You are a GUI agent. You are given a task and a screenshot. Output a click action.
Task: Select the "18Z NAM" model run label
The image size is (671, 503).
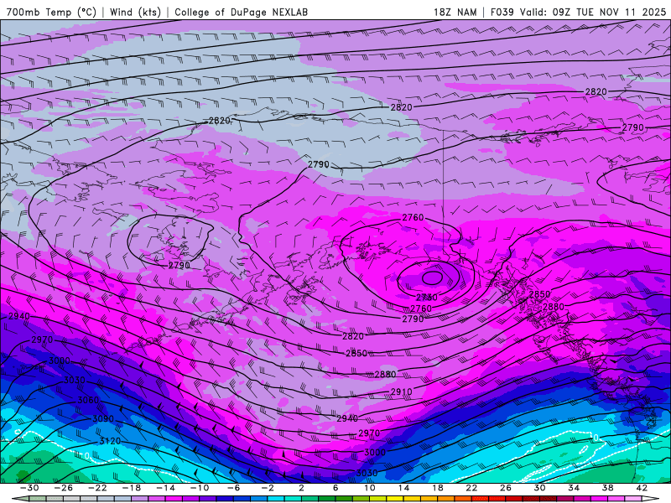[x=455, y=12]
